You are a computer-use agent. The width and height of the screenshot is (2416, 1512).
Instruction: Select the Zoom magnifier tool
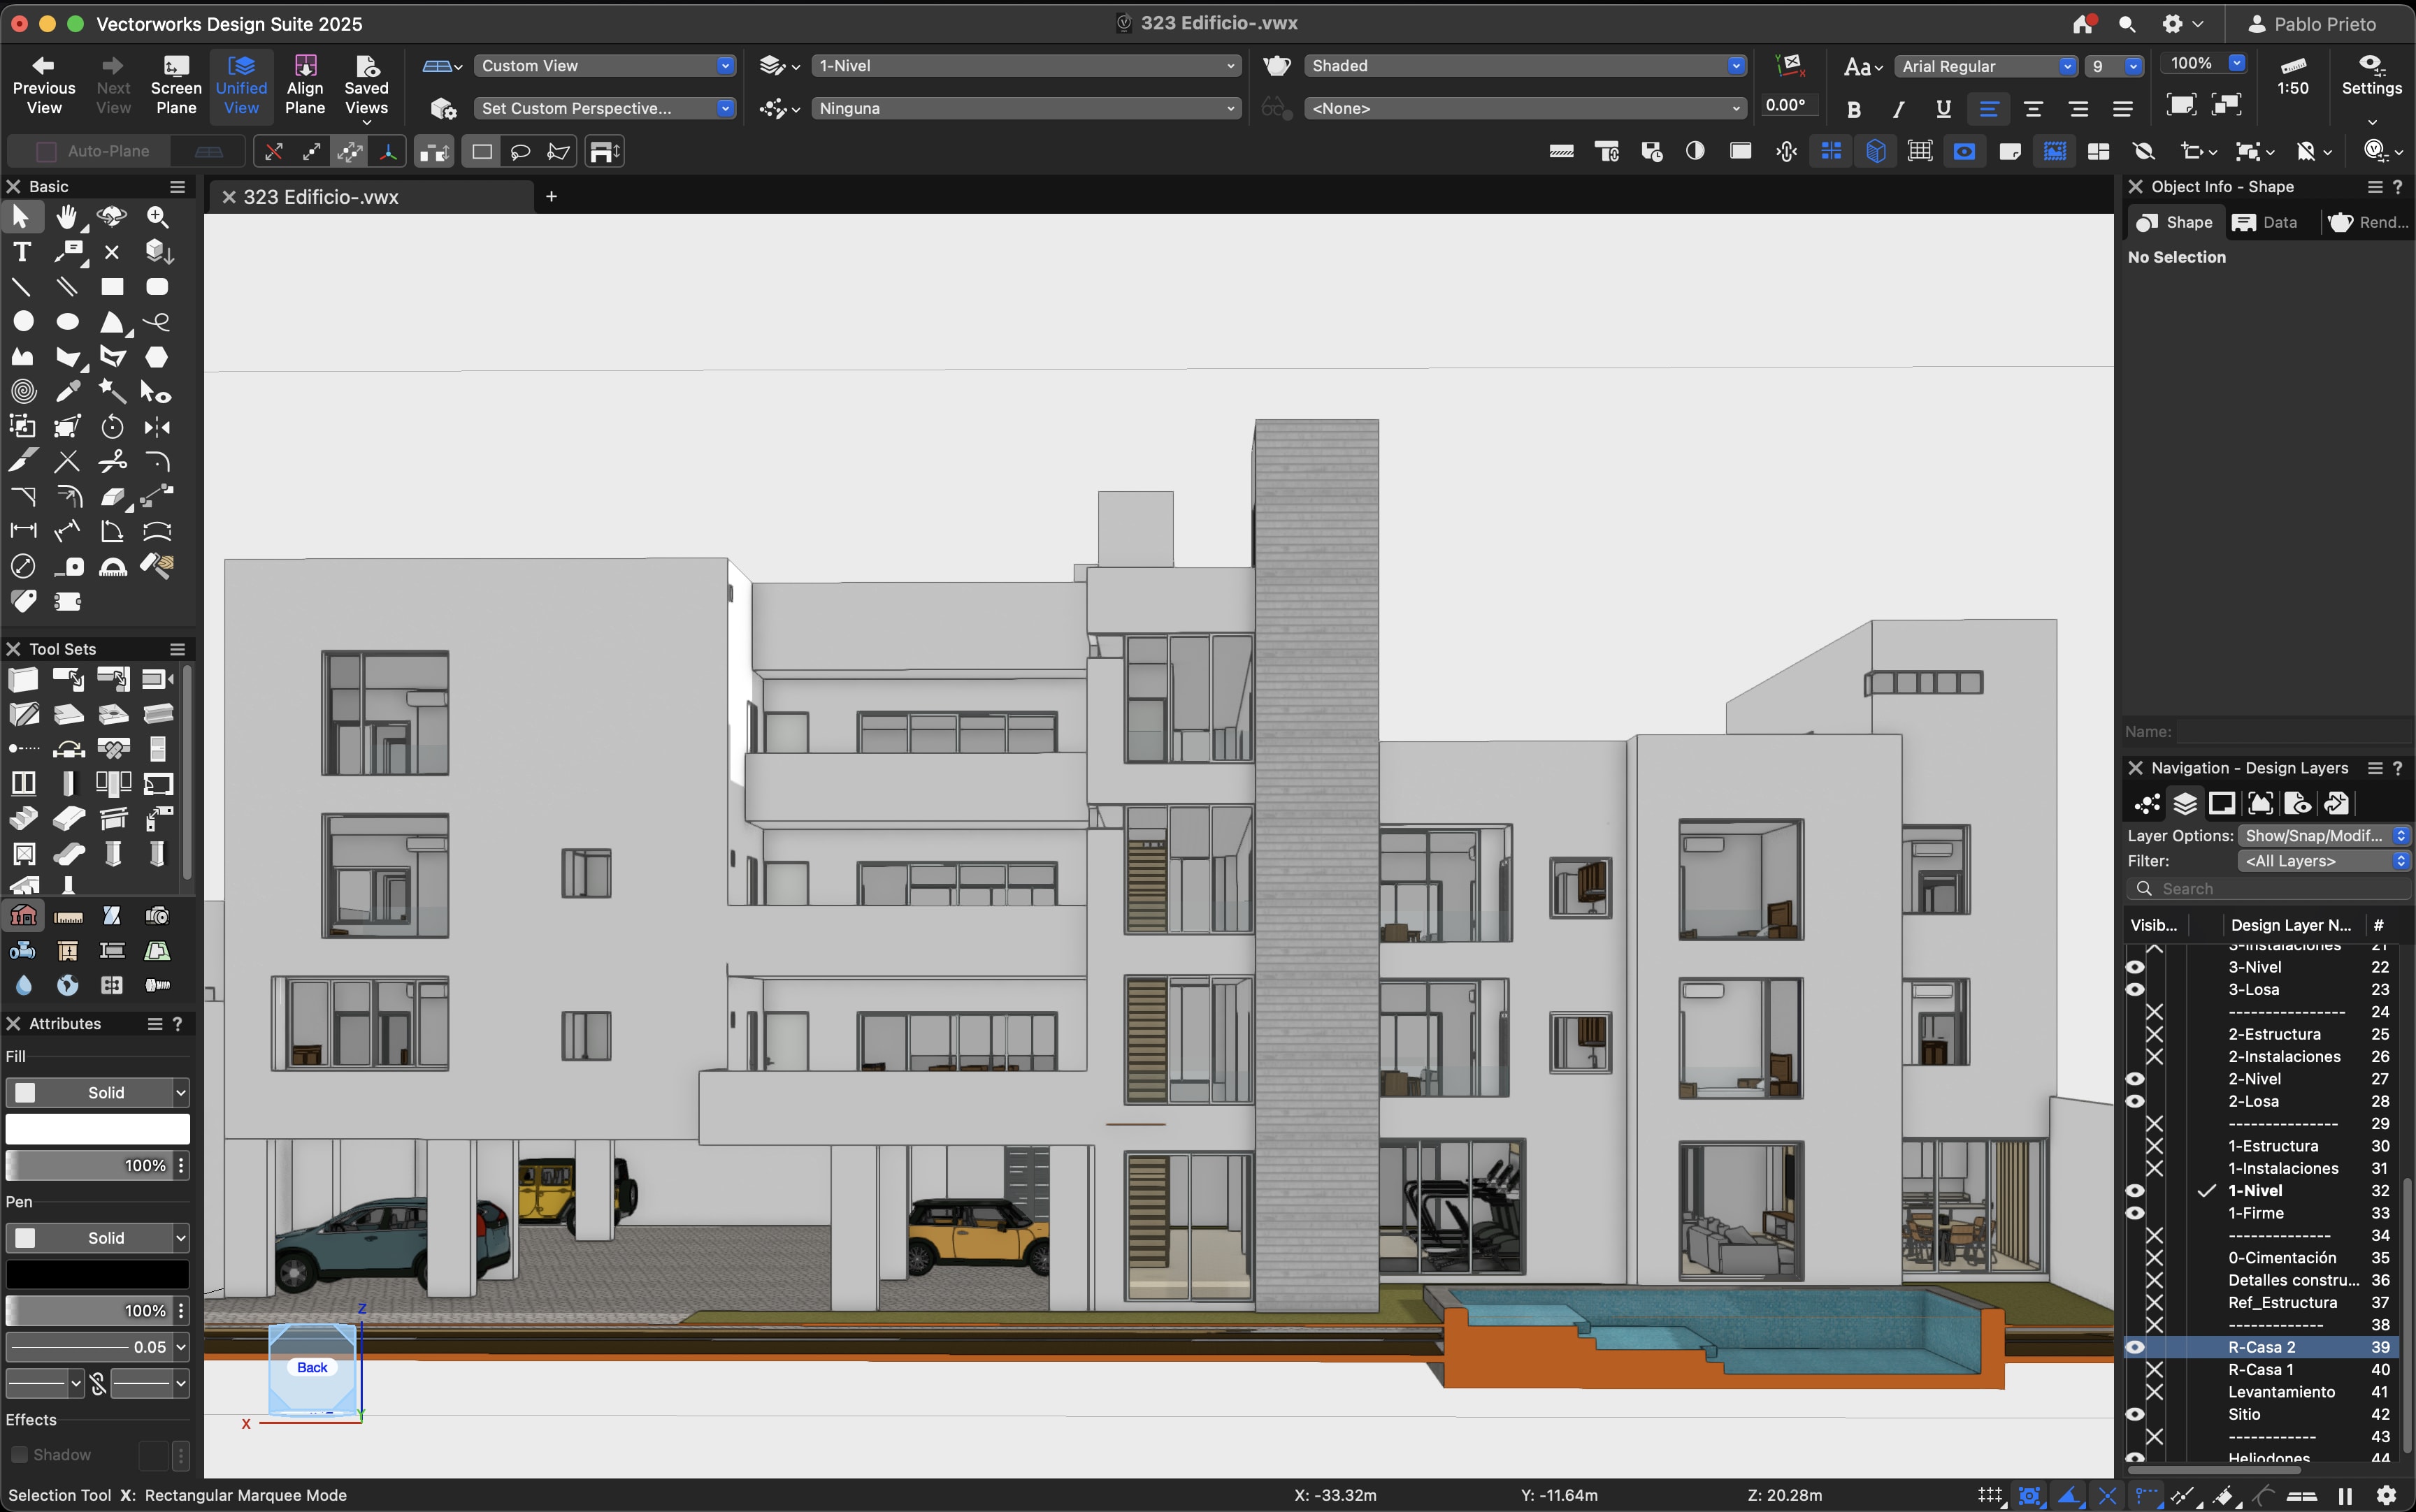pos(157,217)
